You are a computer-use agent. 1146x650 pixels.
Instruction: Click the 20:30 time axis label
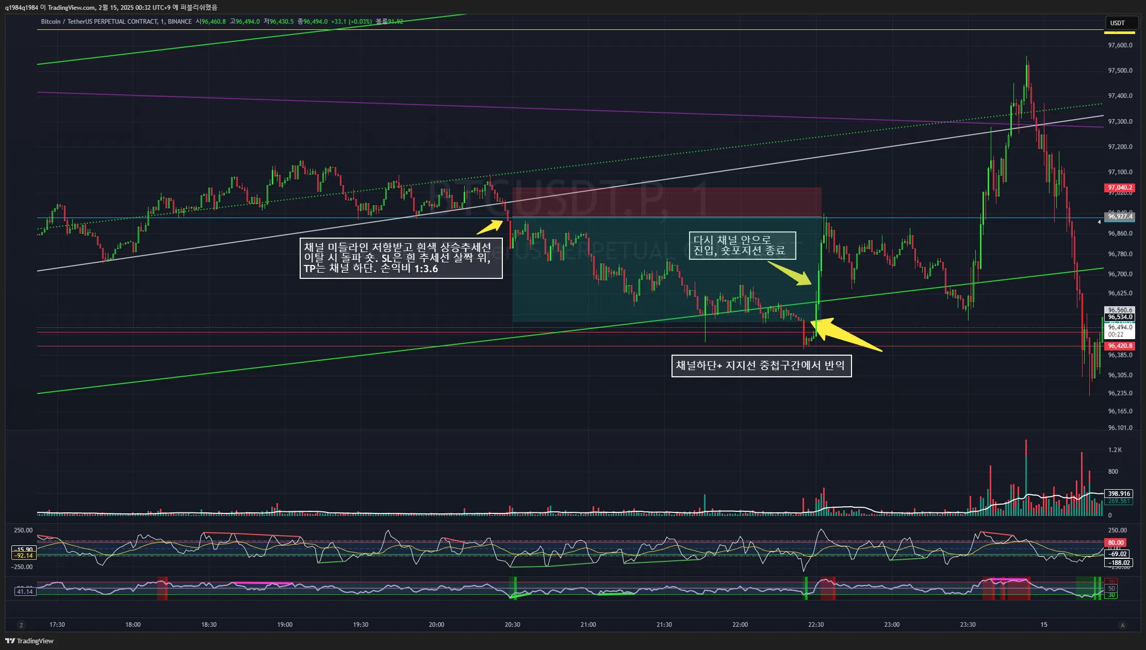coord(513,625)
